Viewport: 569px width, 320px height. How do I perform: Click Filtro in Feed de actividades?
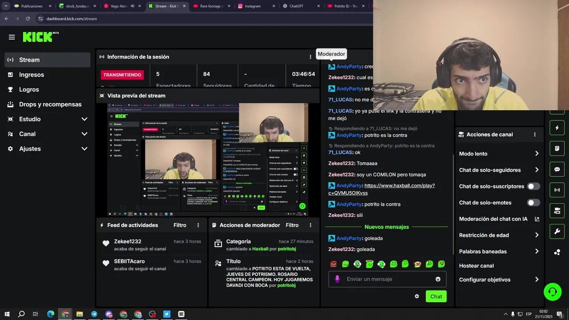pyautogui.click(x=180, y=225)
